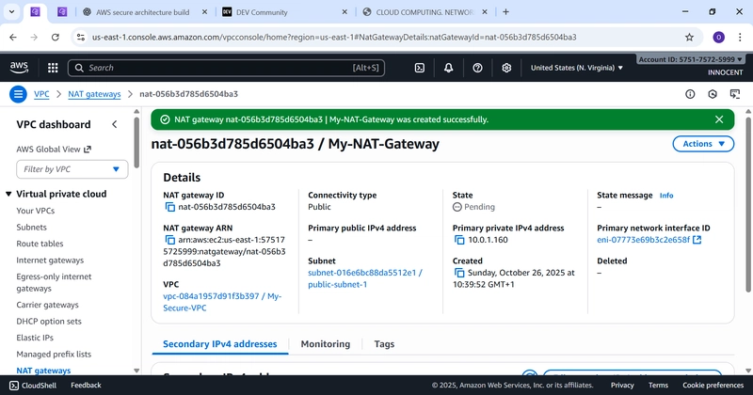Screen dimensions: 753x395
Task: Open Carrier gateways in the sidebar
Action: click(48, 305)
